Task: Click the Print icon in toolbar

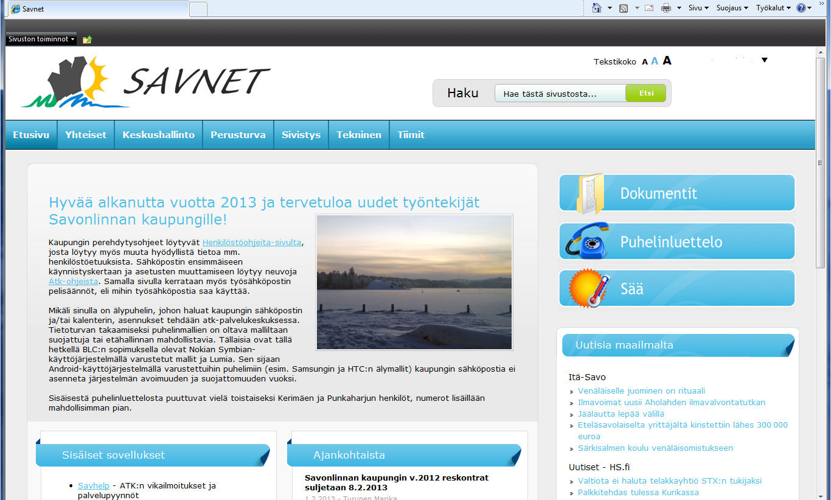Action: click(666, 8)
